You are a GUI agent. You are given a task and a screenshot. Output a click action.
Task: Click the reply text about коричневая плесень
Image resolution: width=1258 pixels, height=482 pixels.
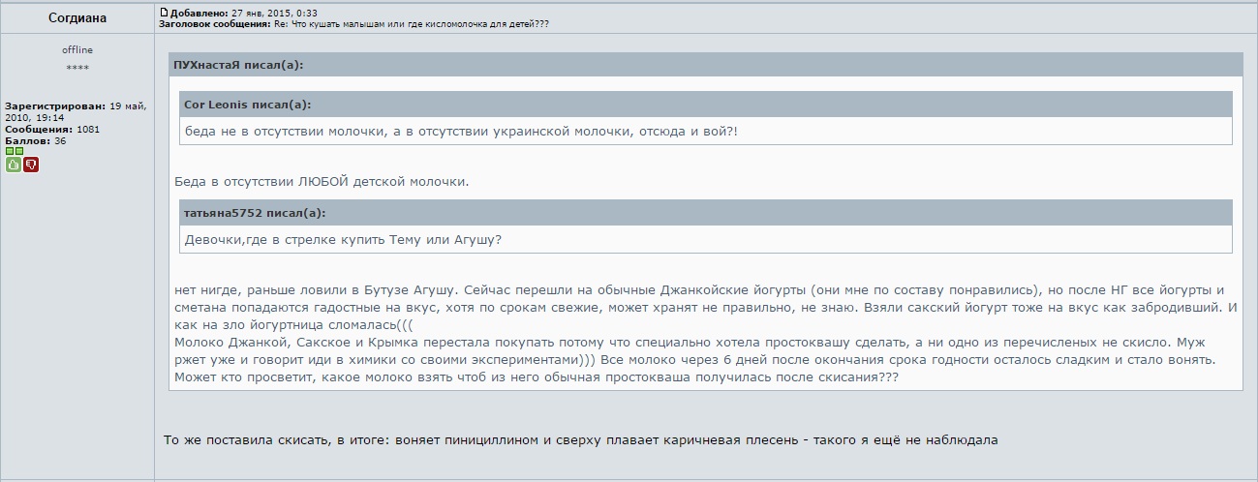[581, 440]
